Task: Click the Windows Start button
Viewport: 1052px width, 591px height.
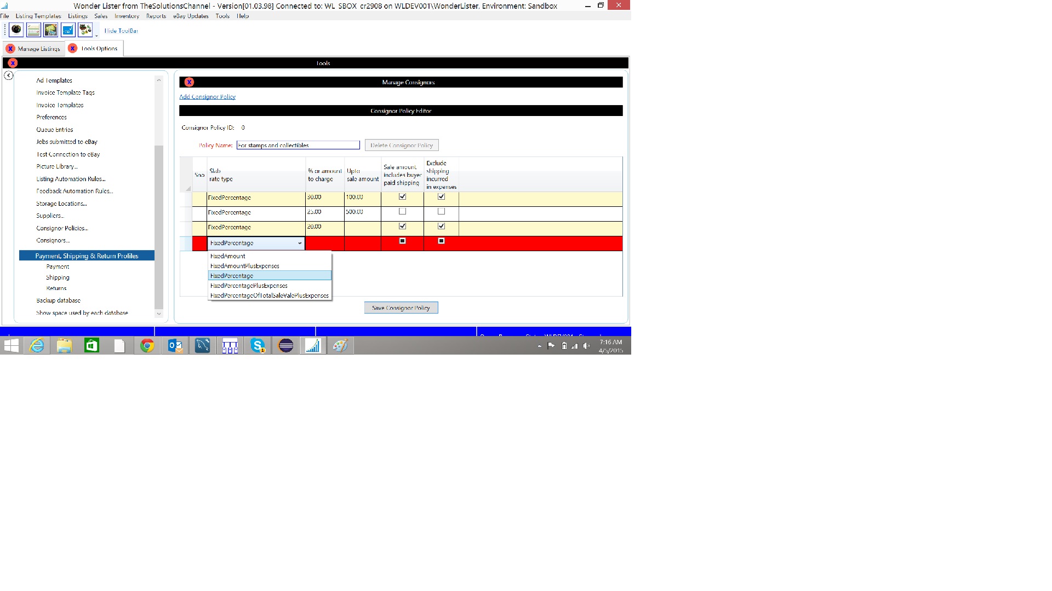Action: [11, 345]
